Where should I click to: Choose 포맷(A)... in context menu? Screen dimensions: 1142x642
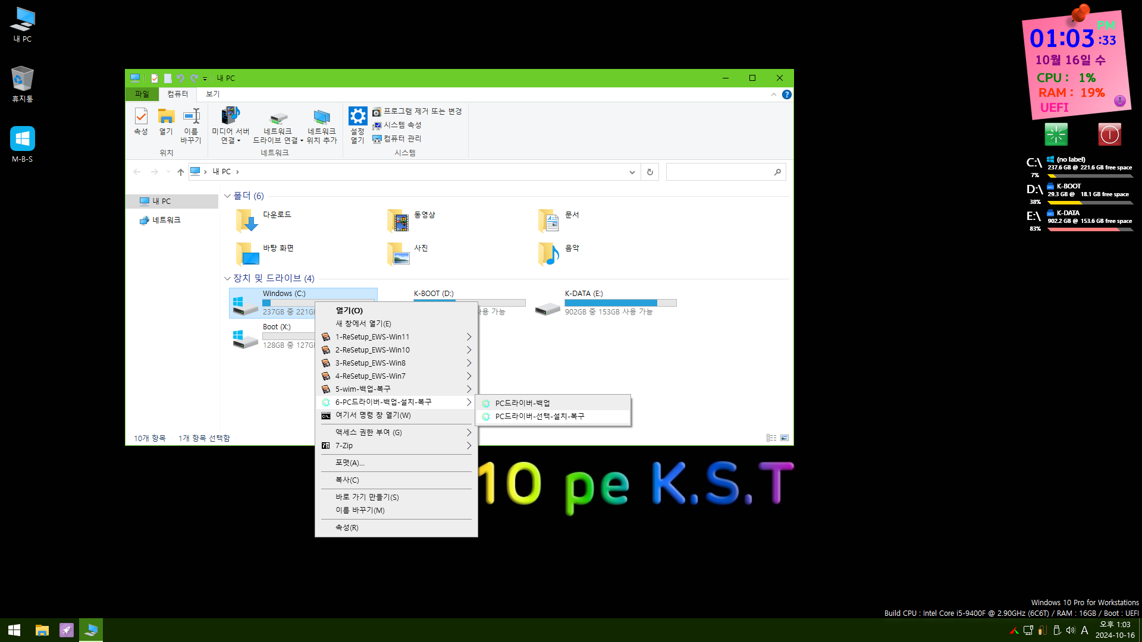pyautogui.click(x=396, y=463)
